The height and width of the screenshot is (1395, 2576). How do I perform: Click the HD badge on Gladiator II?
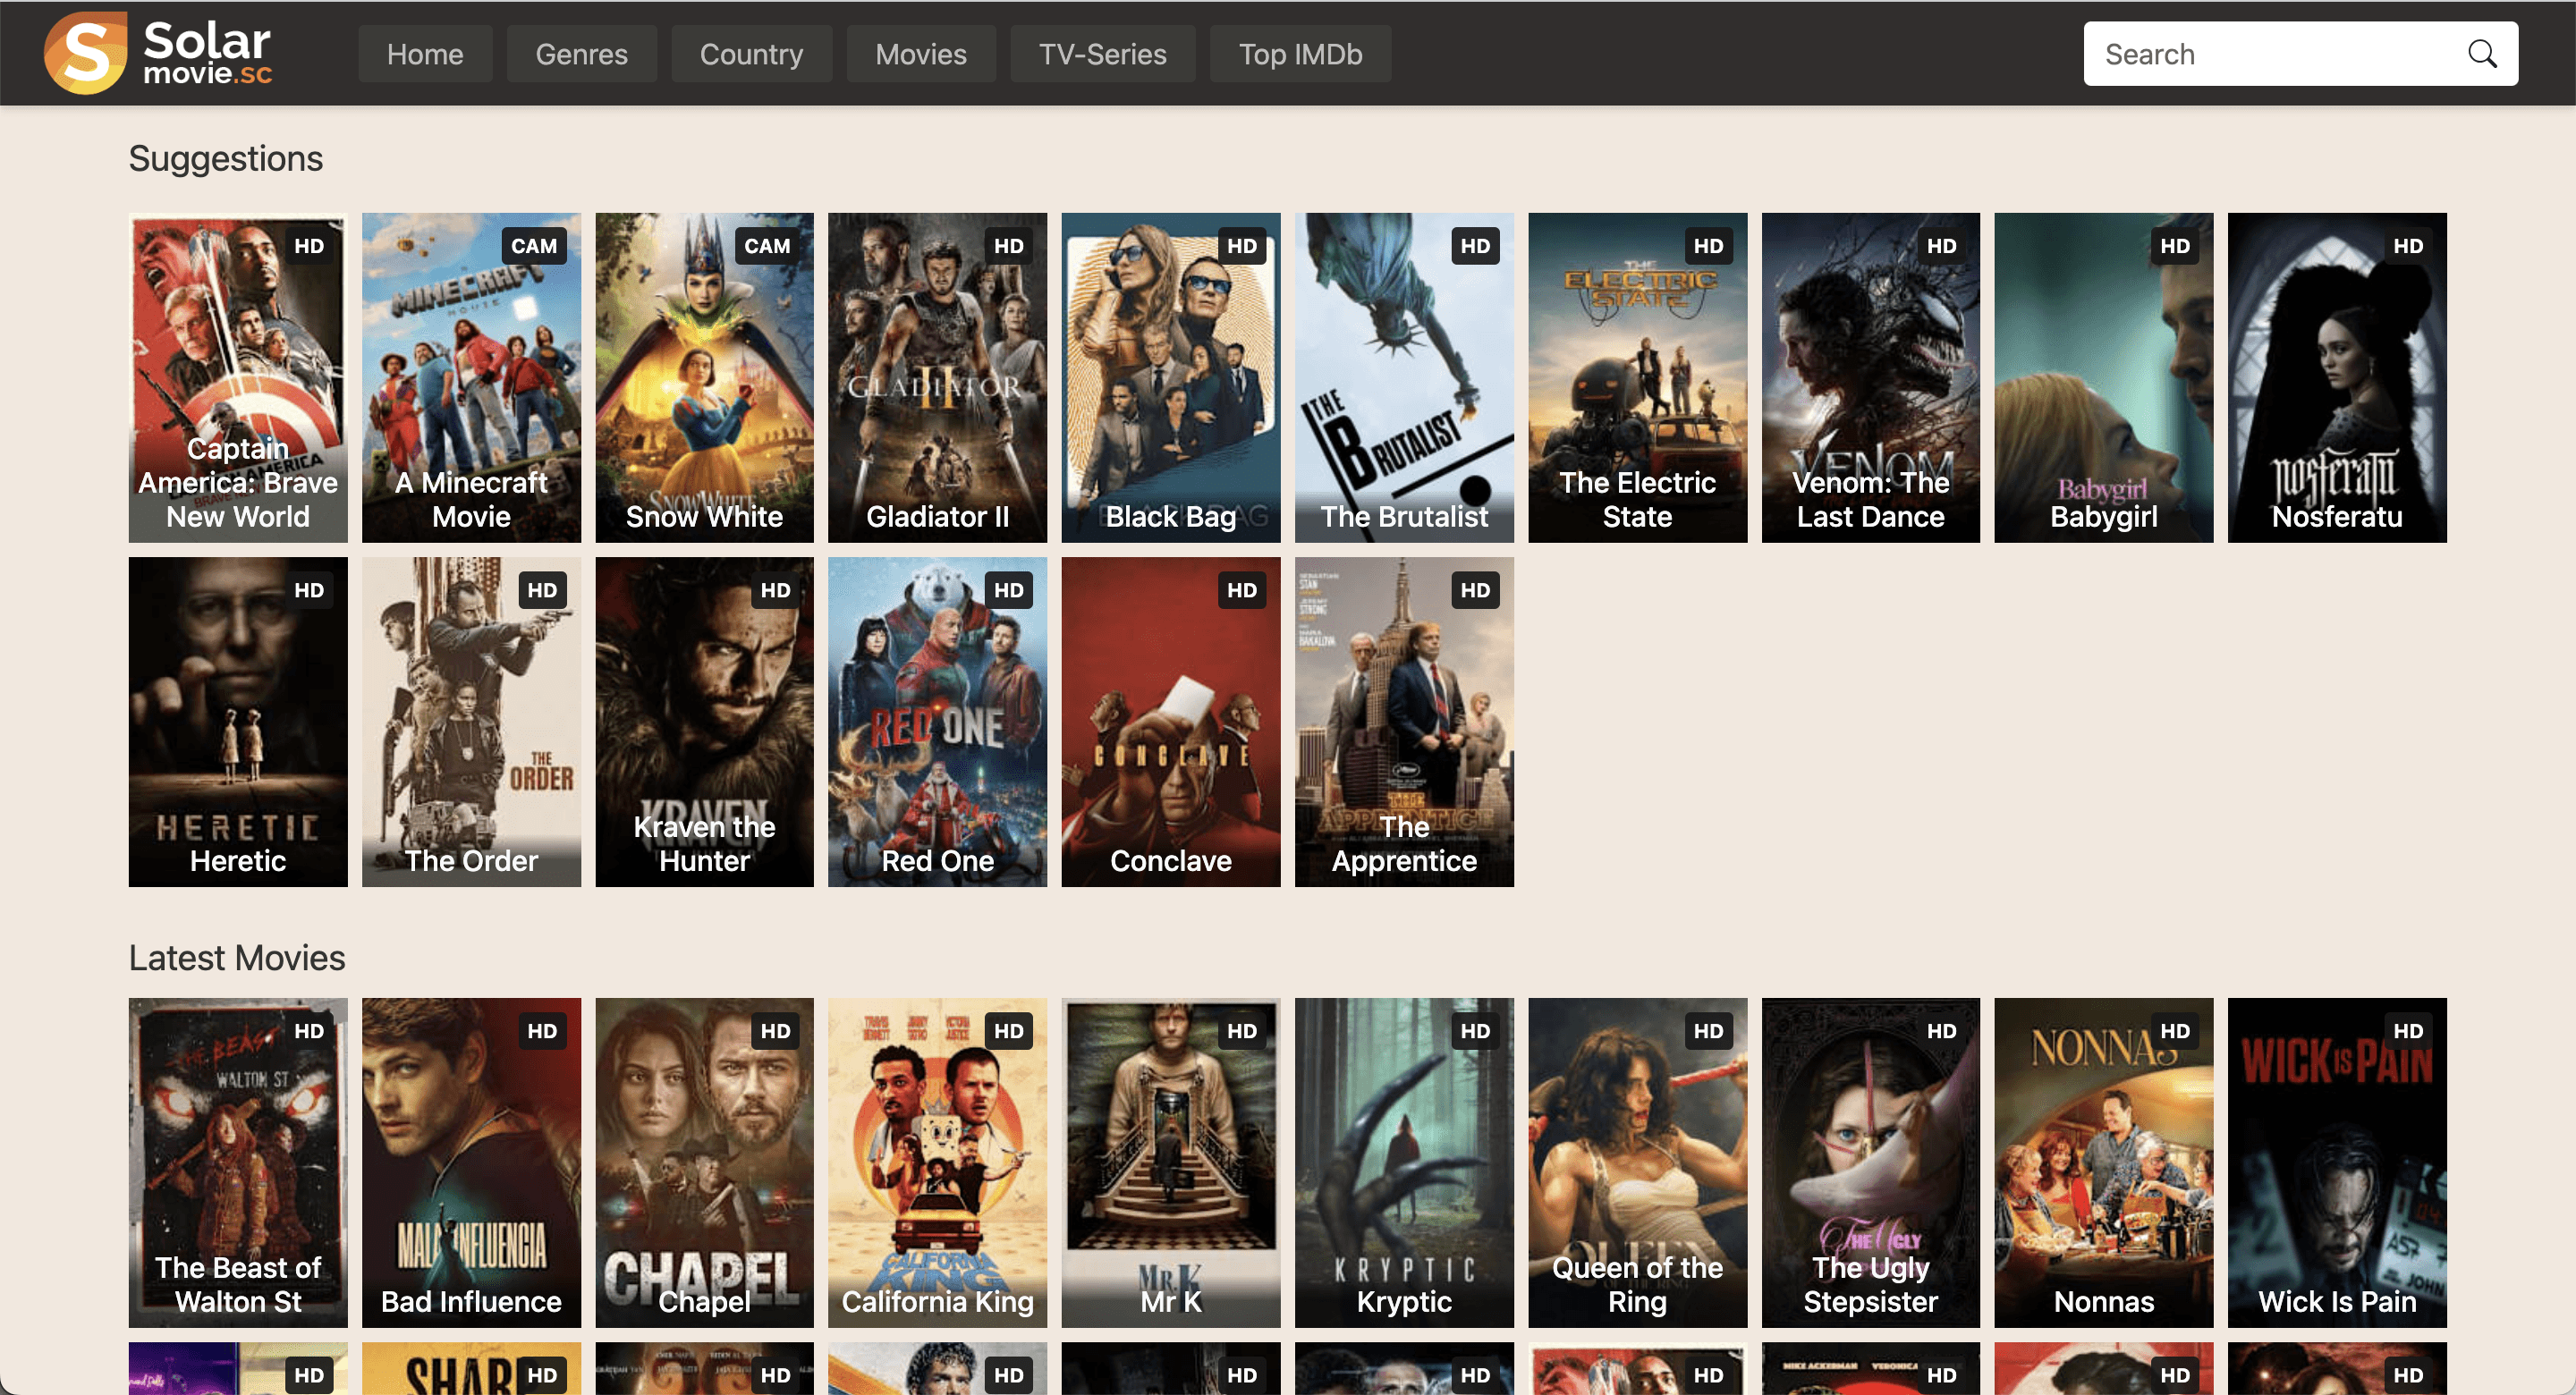(1009, 246)
